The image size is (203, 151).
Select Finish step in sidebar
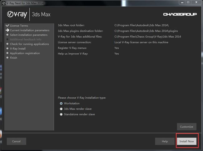13,58
